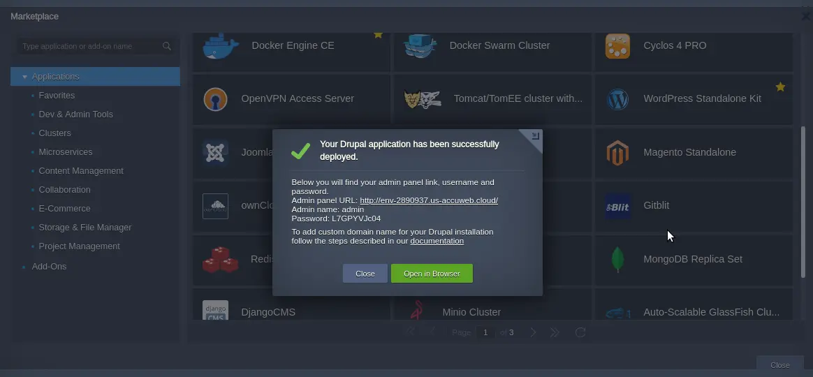Image resolution: width=813 pixels, height=377 pixels.
Task: Click the Magento Standalone logo icon
Action: 617,153
